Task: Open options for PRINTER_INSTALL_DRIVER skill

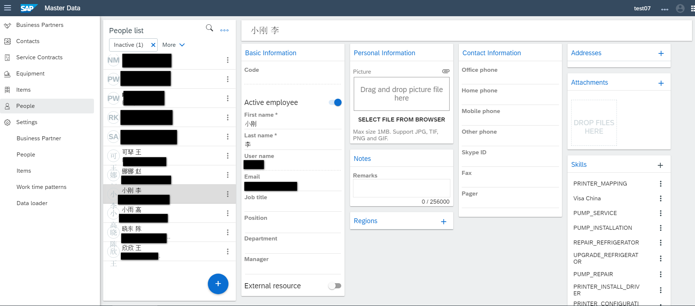Action: [x=661, y=290]
